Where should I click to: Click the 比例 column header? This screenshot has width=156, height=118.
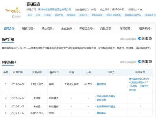(88, 72)
